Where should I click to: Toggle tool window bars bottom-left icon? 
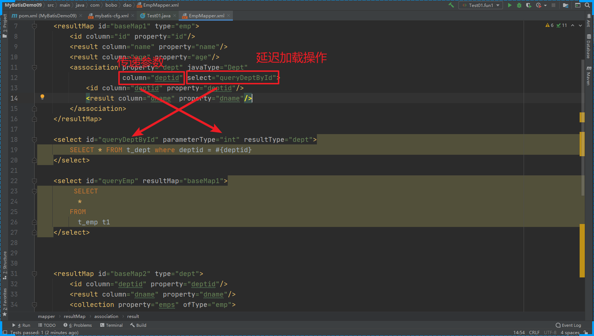pos(5,332)
